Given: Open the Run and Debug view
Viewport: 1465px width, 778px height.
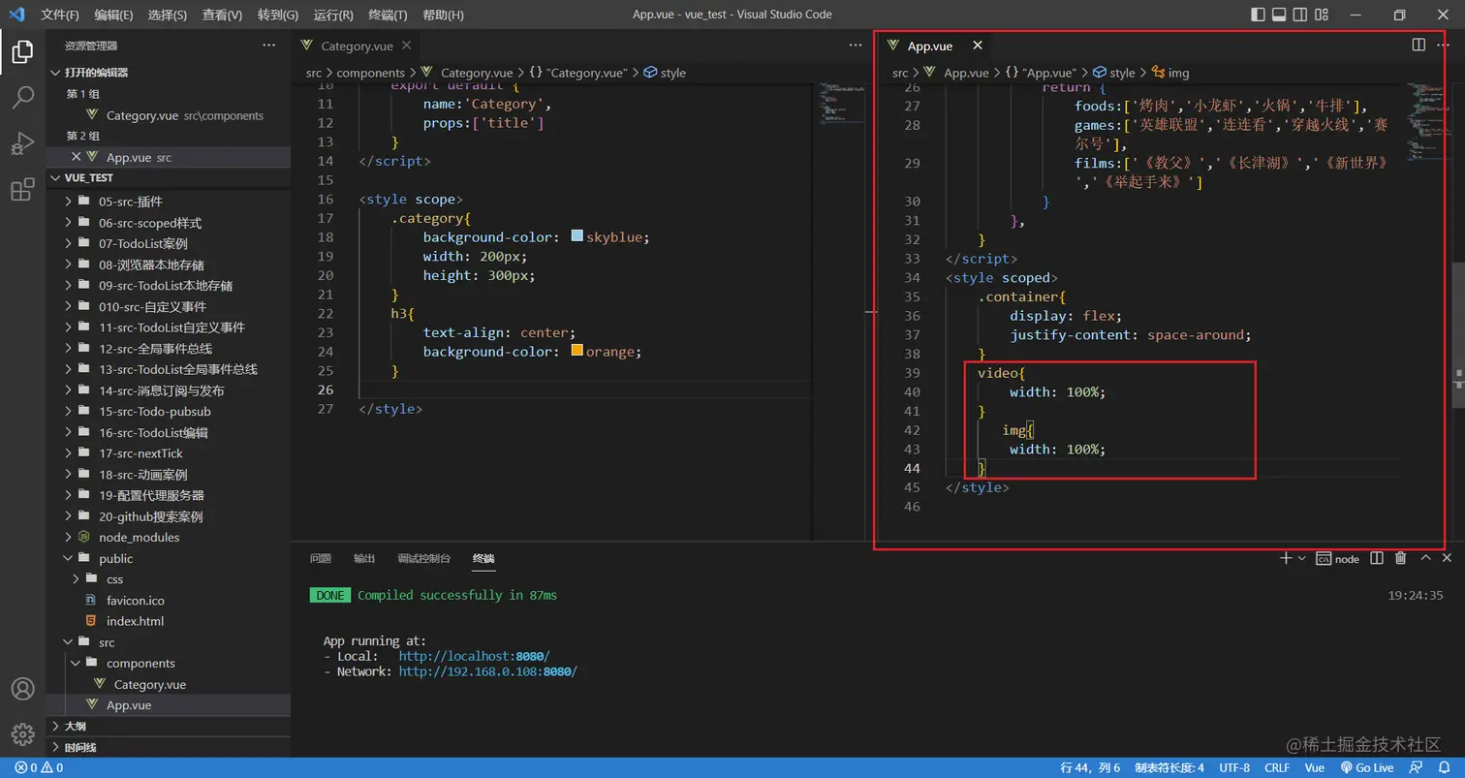Looking at the screenshot, I should pos(22,143).
